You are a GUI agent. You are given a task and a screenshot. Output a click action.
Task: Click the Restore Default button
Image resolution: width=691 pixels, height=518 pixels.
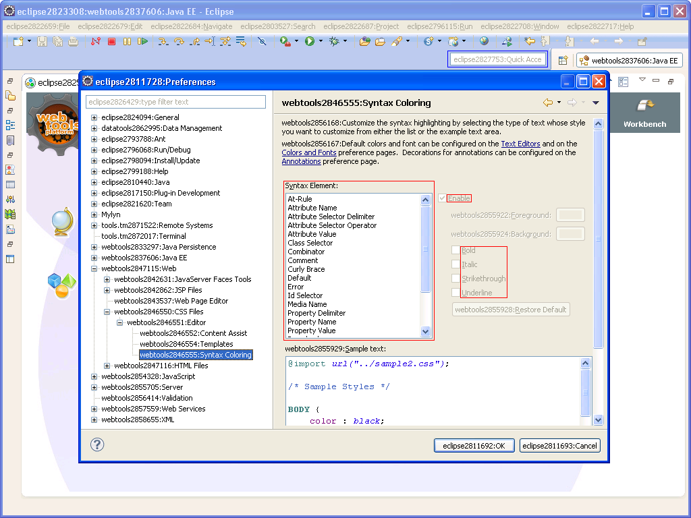coord(511,310)
